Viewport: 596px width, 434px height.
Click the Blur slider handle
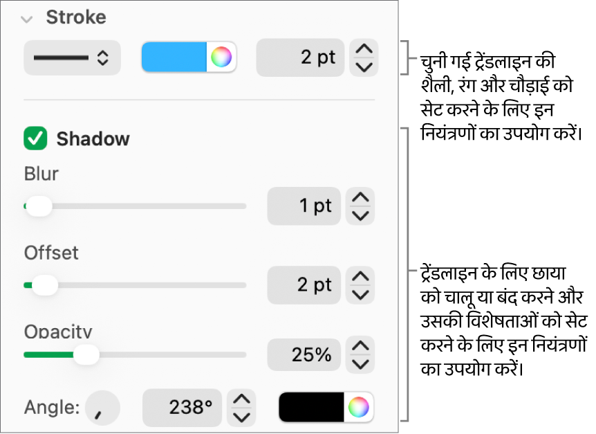click(39, 206)
